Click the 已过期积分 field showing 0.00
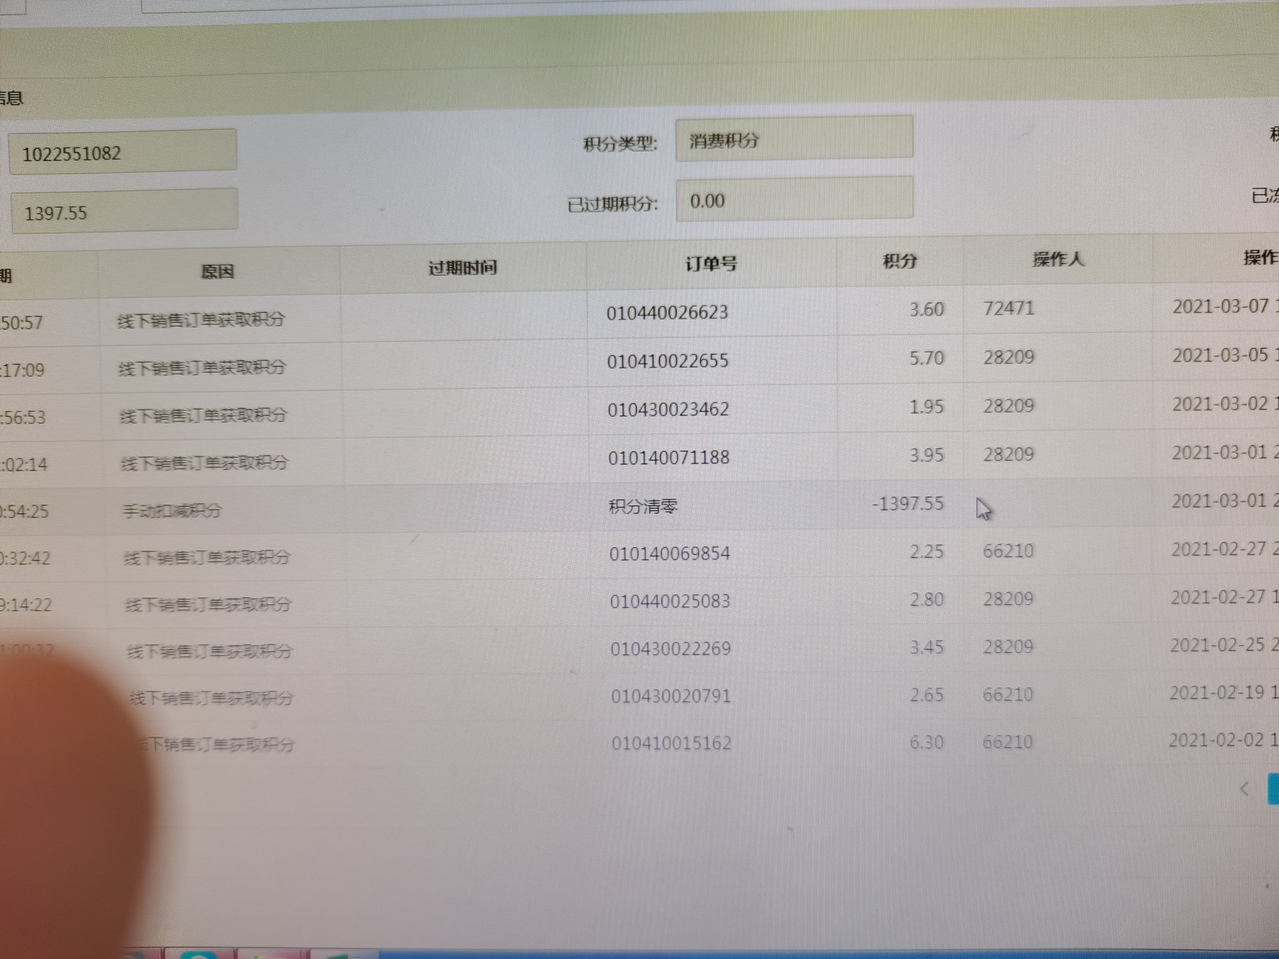 click(794, 200)
